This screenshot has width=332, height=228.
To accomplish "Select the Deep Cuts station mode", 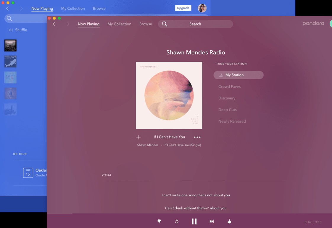I will pos(228,110).
